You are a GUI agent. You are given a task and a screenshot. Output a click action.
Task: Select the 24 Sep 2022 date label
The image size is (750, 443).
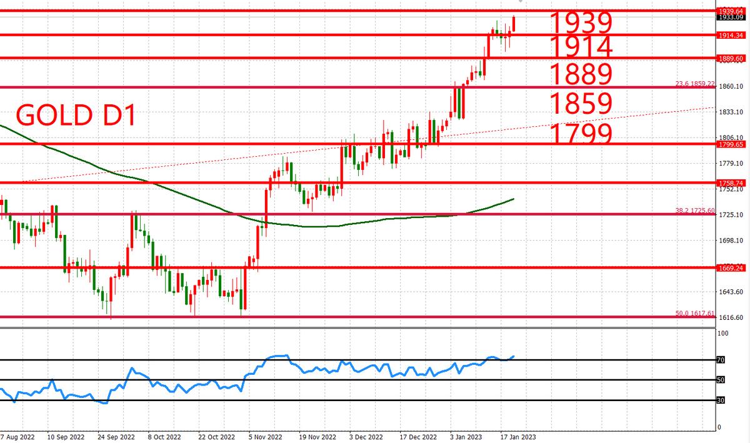click(x=116, y=437)
